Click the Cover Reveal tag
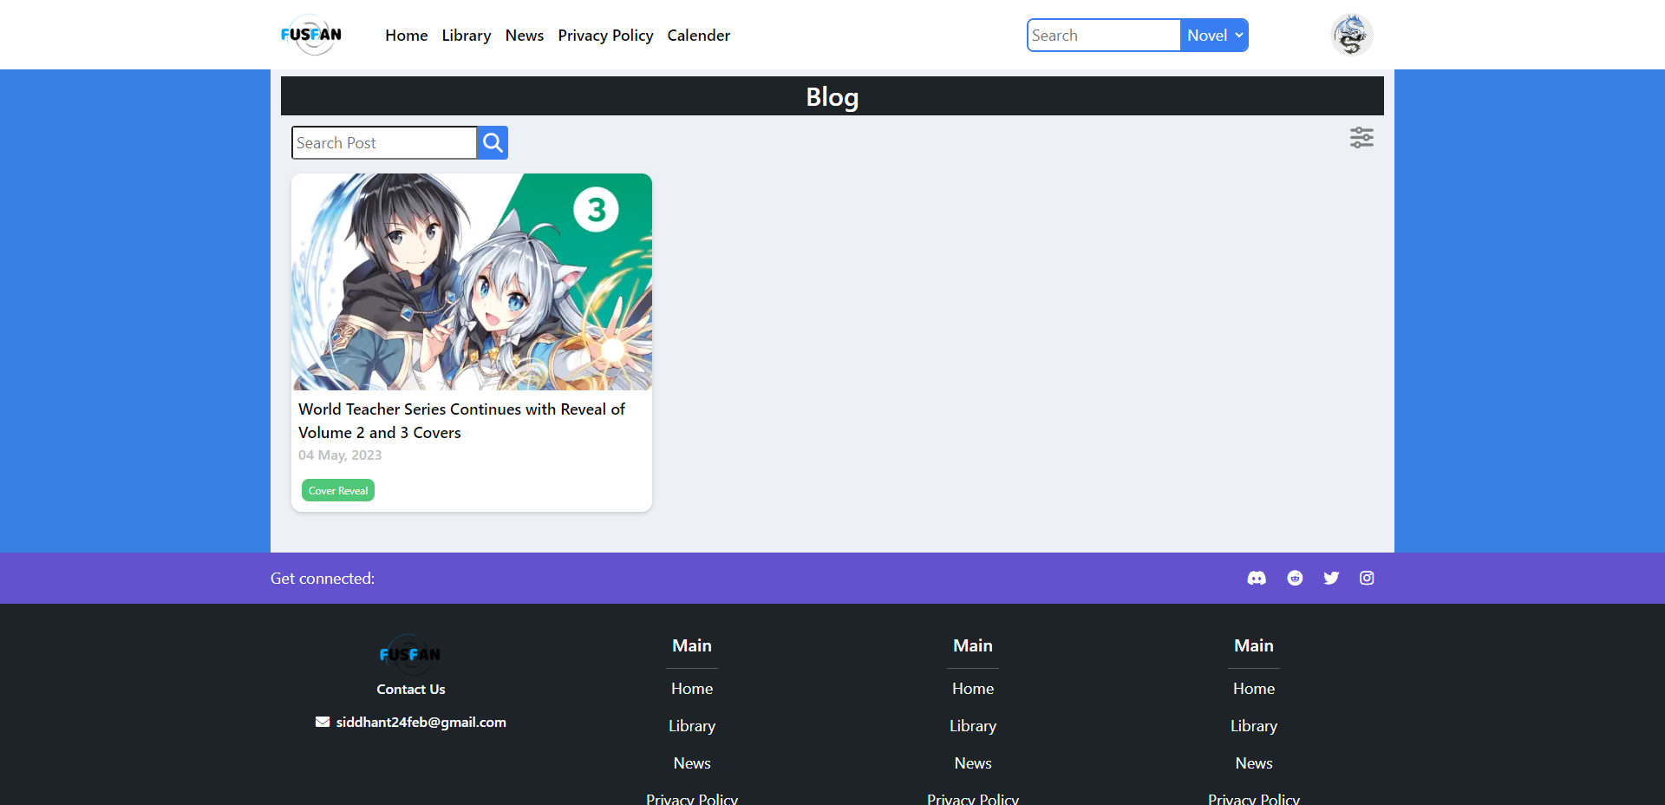The image size is (1665, 805). (338, 490)
